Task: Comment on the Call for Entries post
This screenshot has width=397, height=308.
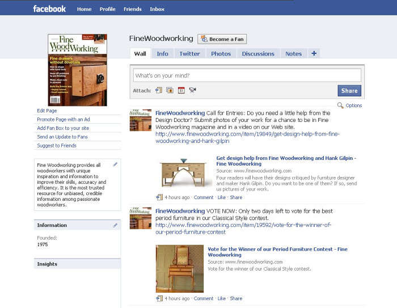Action: [204, 197]
